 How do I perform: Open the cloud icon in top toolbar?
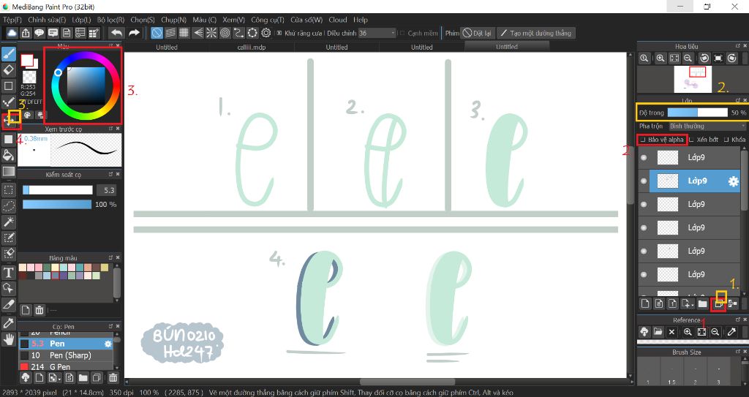click(x=12, y=32)
